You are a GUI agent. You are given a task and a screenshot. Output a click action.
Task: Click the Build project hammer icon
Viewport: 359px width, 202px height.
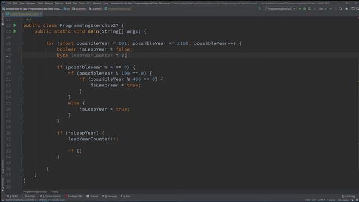259,9
